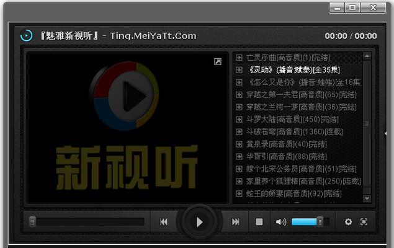394x248 pixels.
Task: Adjust the blue volume slider
Action: (x=310, y=222)
